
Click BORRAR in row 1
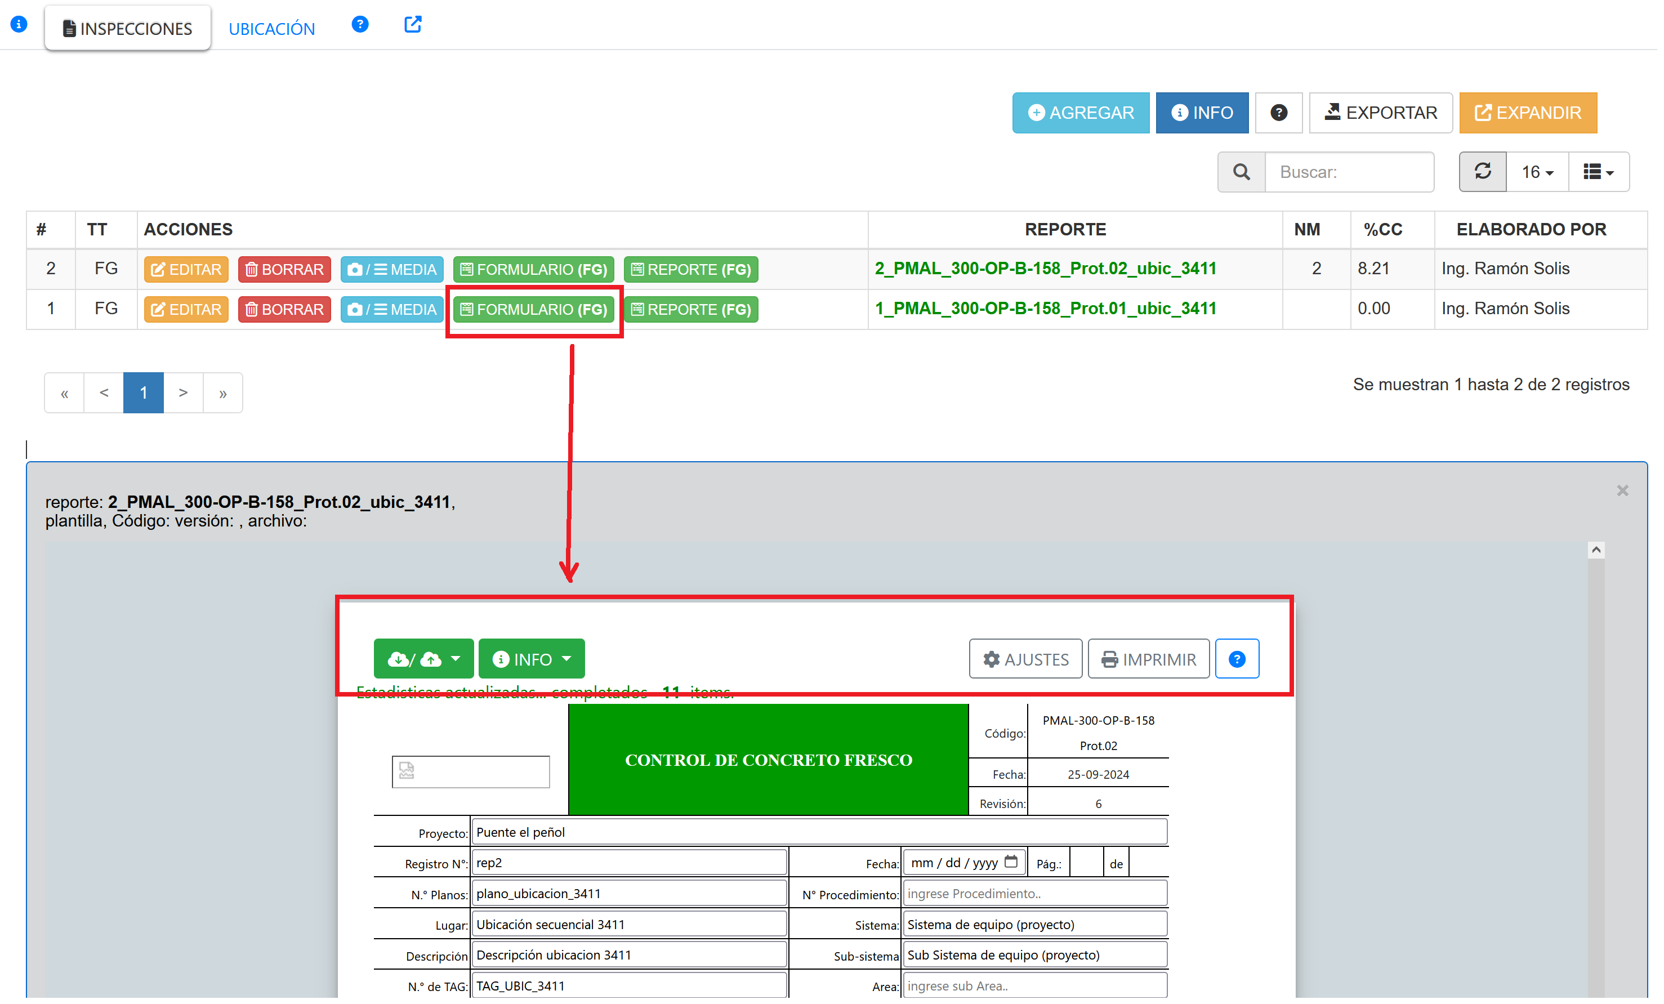(x=284, y=309)
